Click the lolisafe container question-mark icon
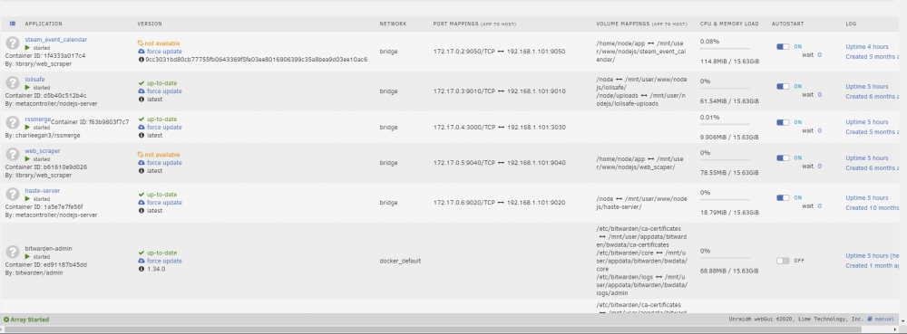Screen dimensions: 907x334 pos(13,83)
